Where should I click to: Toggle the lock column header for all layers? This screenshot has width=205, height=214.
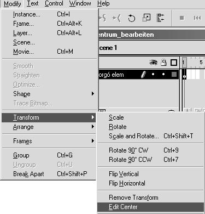click(x=163, y=63)
